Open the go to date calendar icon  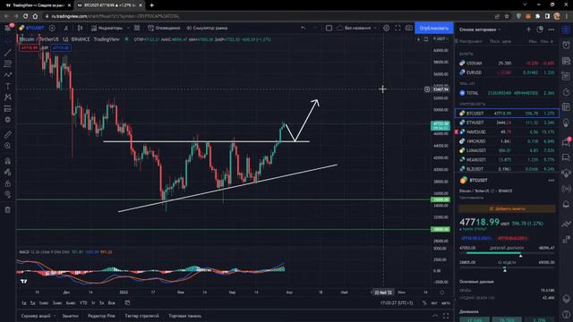click(127, 303)
